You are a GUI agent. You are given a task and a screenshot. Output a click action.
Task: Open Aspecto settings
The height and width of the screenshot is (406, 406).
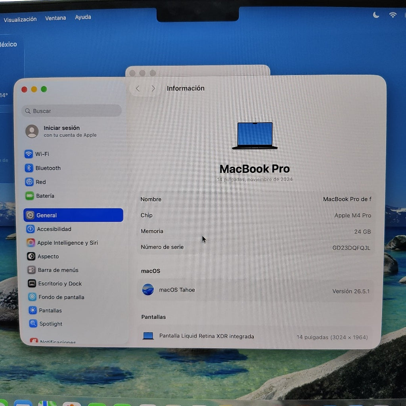43,257
